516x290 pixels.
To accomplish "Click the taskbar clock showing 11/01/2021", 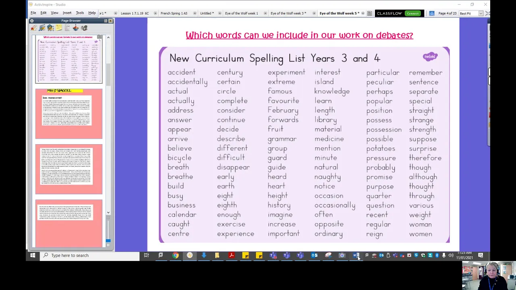I will [x=465, y=255].
